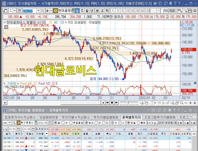Screen dimensions: 198x151
Task: Click the rewind double-arrow button under chart
Action: (x=107, y=103)
